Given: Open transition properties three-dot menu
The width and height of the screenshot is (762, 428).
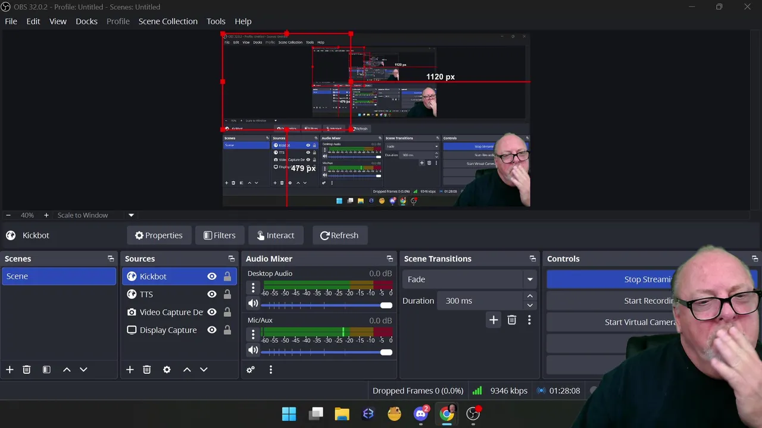Looking at the screenshot, I should coord(529,320).
